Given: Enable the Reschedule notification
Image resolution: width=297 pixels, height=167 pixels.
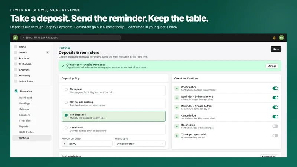Looking at the screenshot, I should coord(275,126).
